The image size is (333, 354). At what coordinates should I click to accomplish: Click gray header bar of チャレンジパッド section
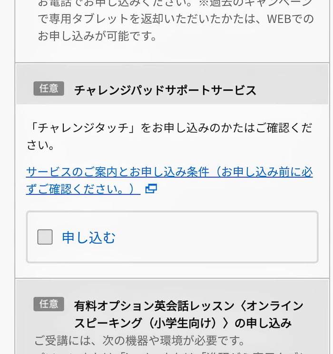pos(172,84)
